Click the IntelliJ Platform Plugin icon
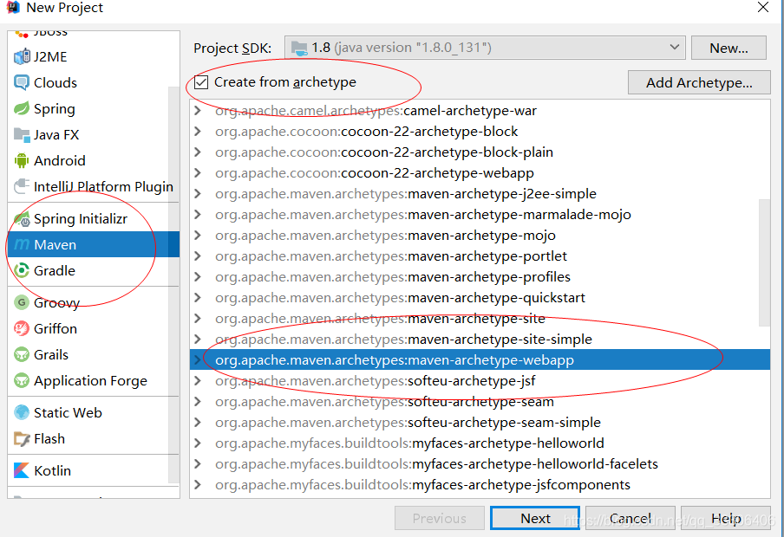This screenshot has width=784, height=537. tap(22, 187)
